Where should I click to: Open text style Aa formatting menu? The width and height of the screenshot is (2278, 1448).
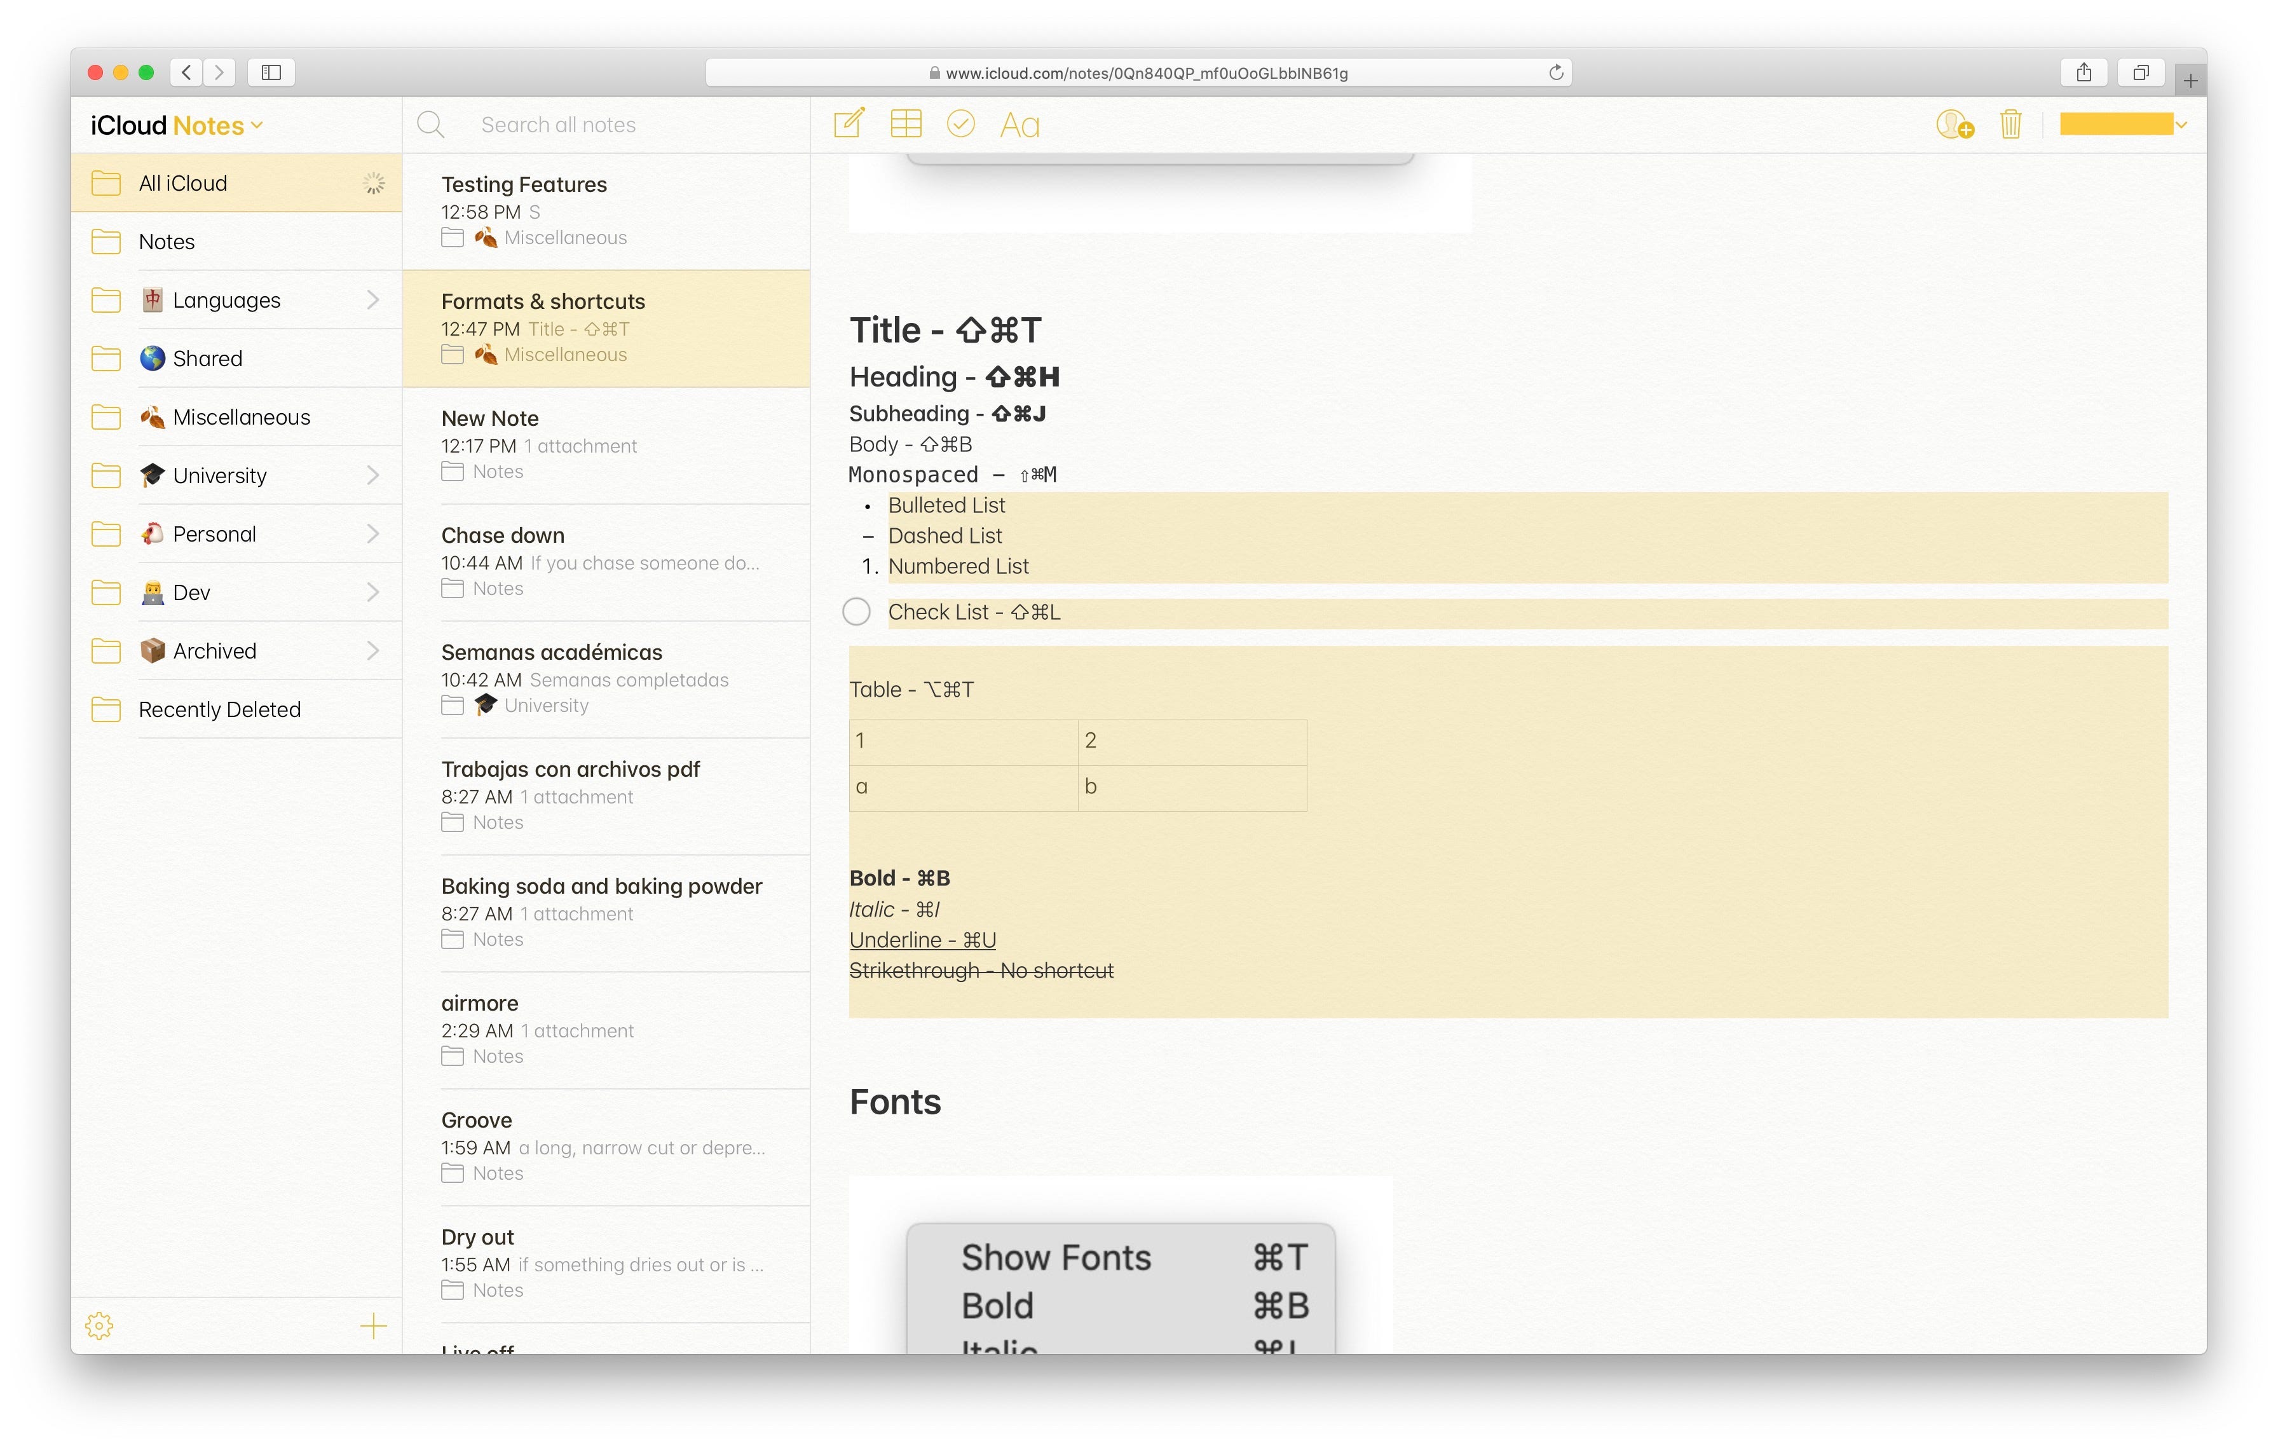[x=1020, y=125]
